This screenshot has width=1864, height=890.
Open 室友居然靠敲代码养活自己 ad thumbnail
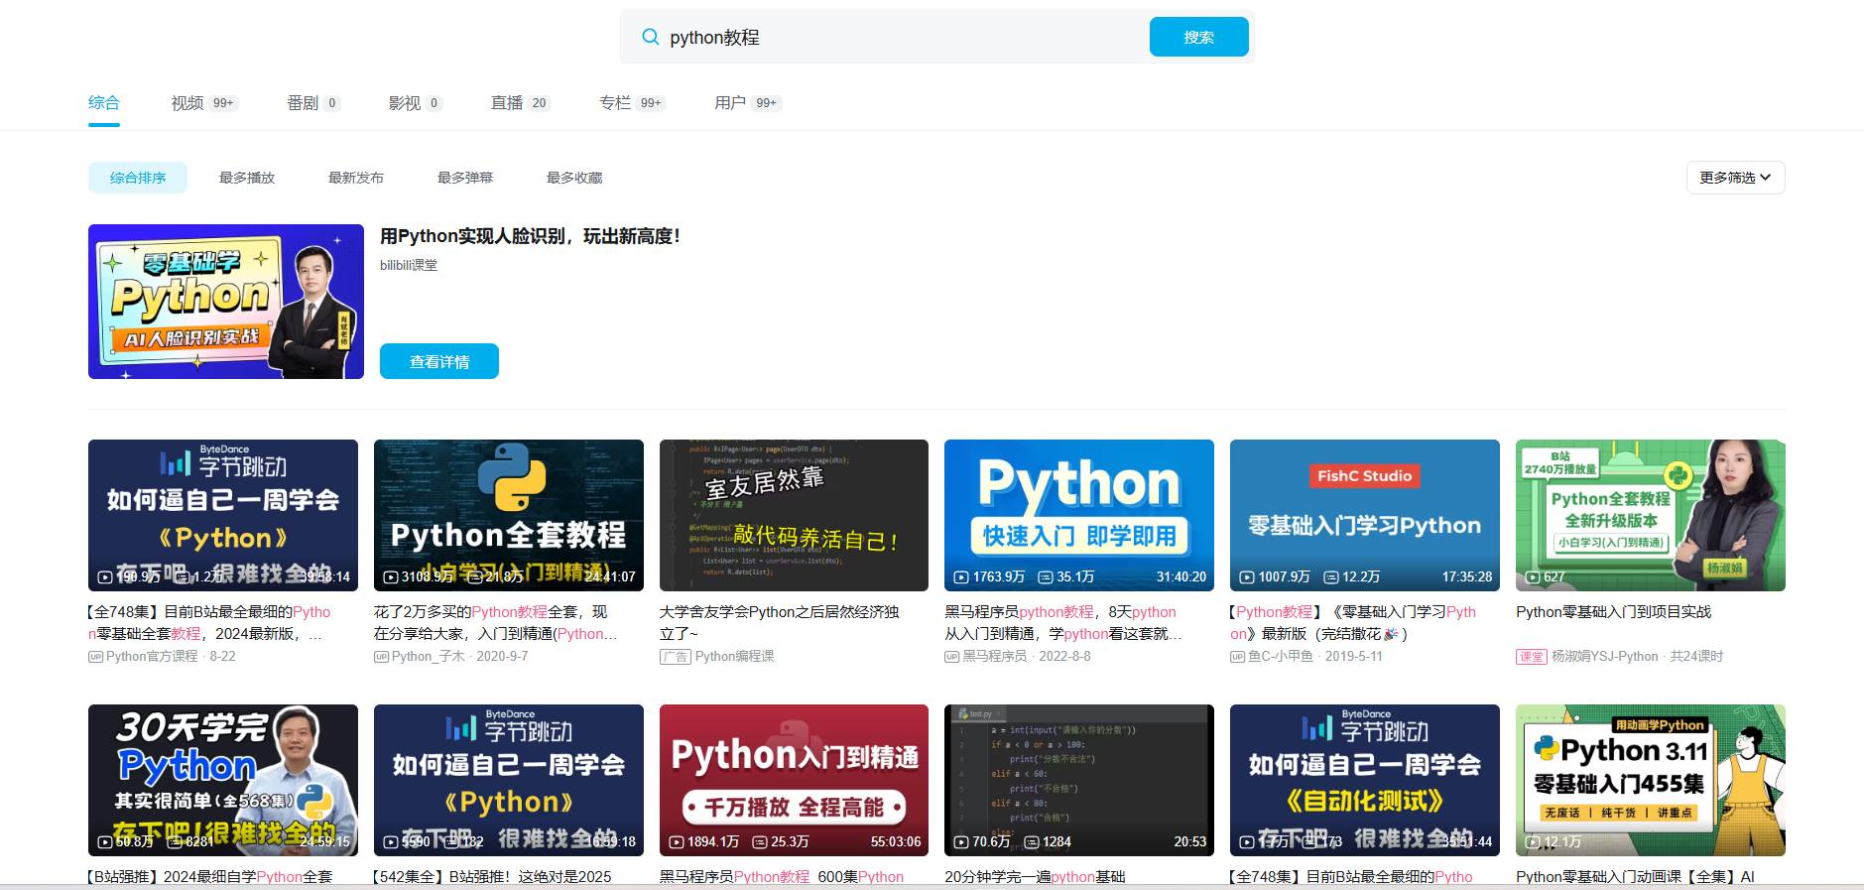point(794,515)
